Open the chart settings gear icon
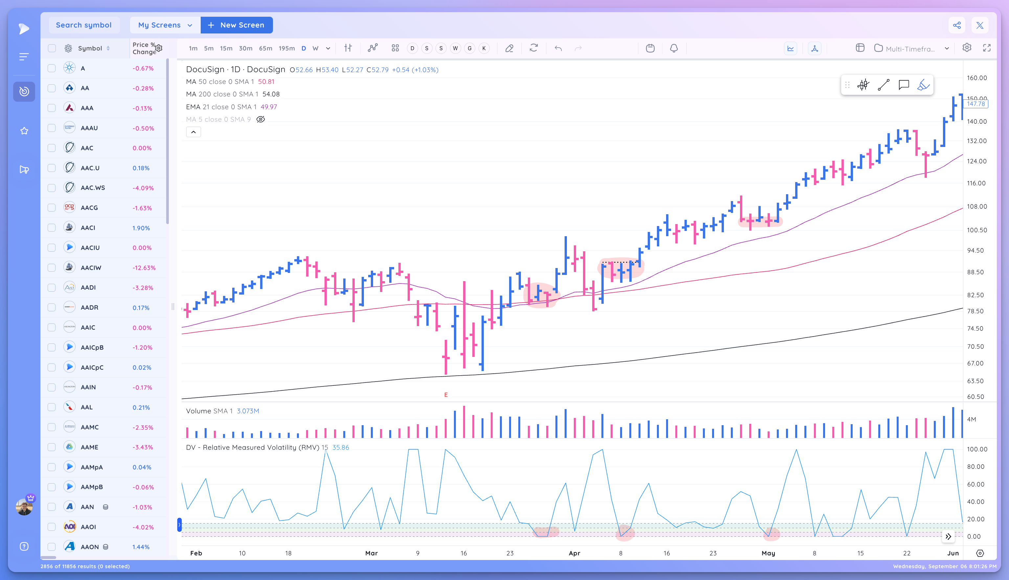 [967, 48]
